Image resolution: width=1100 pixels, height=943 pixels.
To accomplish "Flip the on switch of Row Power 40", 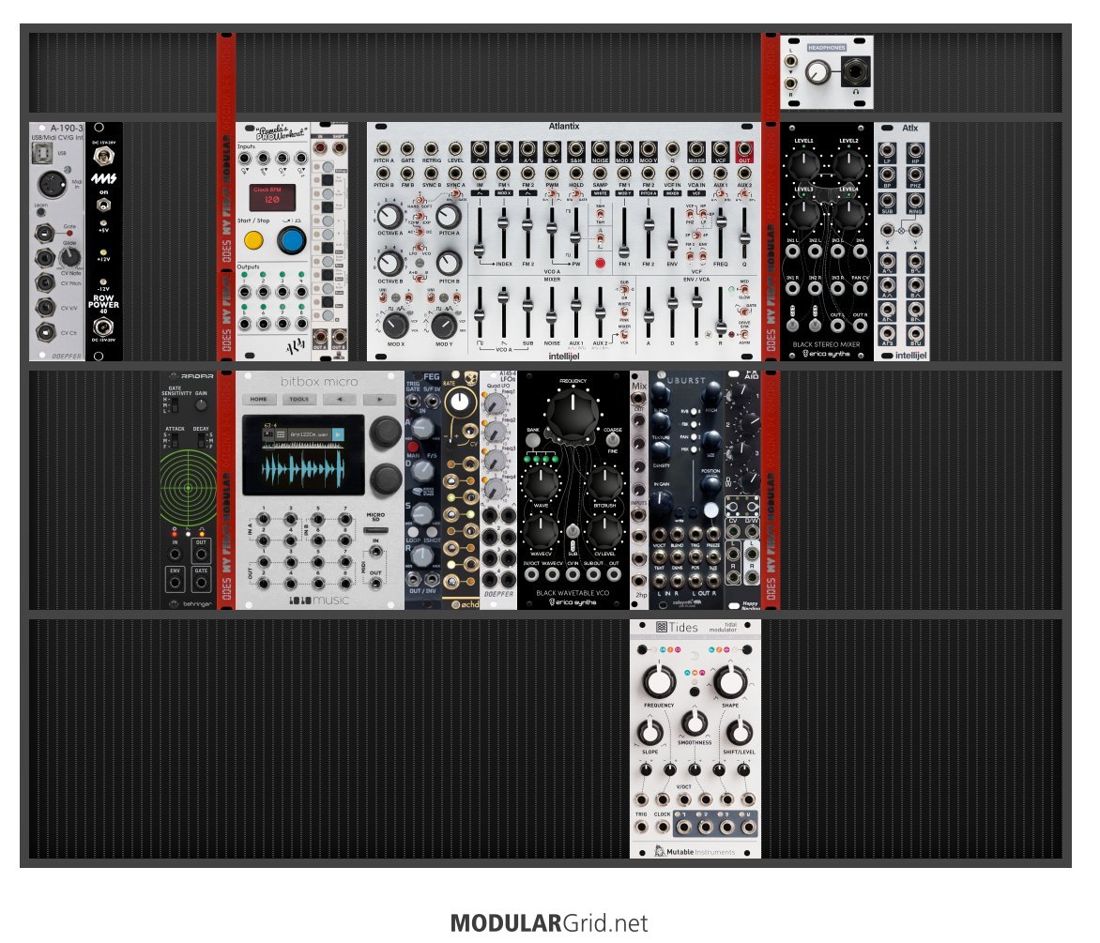I will tap(104, 205).
